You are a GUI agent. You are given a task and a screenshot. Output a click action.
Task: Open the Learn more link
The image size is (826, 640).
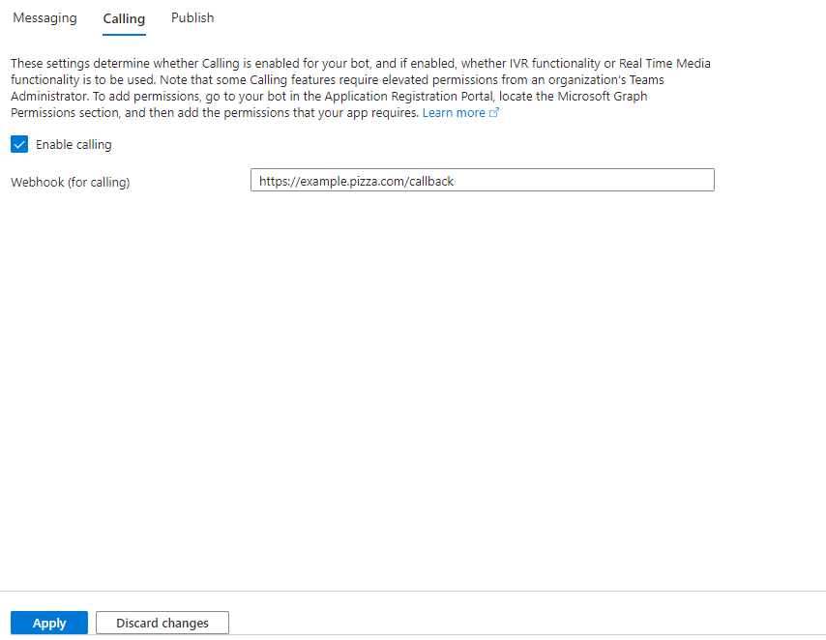[x=454, y=113]
